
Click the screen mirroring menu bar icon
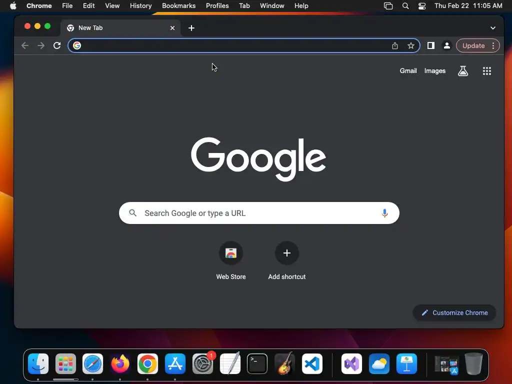pos(388,5)
